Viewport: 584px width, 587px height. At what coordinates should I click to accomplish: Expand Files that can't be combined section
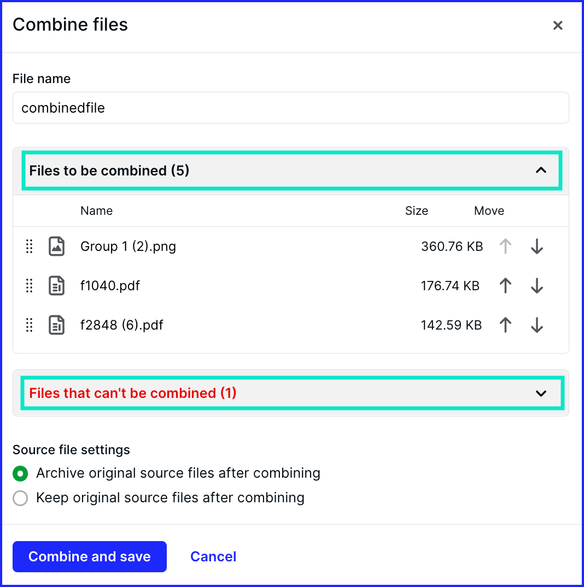541,394
